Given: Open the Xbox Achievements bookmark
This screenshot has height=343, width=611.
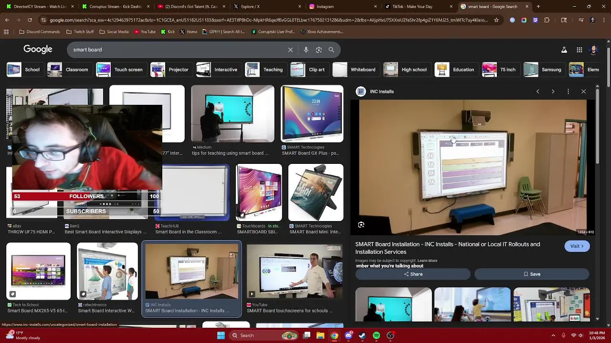Looking at the screenshot, I should [x=322, y=32].
